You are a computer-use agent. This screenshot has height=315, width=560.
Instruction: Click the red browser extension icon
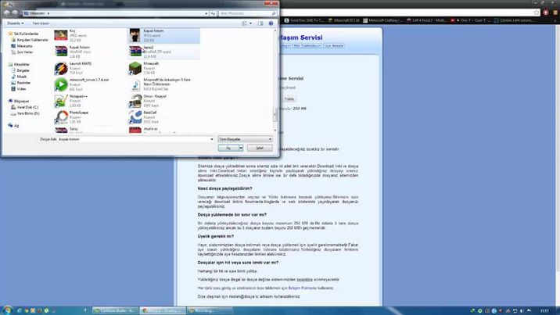pos(545,13)
